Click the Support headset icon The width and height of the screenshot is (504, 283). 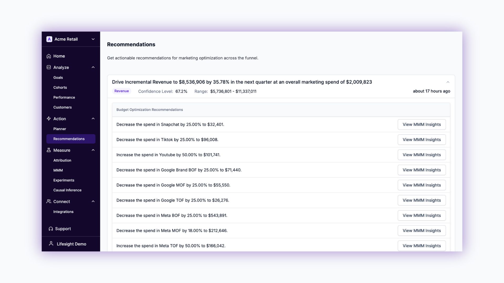tap(51, 229)
